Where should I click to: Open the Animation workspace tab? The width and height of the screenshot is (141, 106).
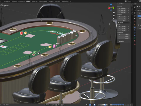(x=14, y=1)
